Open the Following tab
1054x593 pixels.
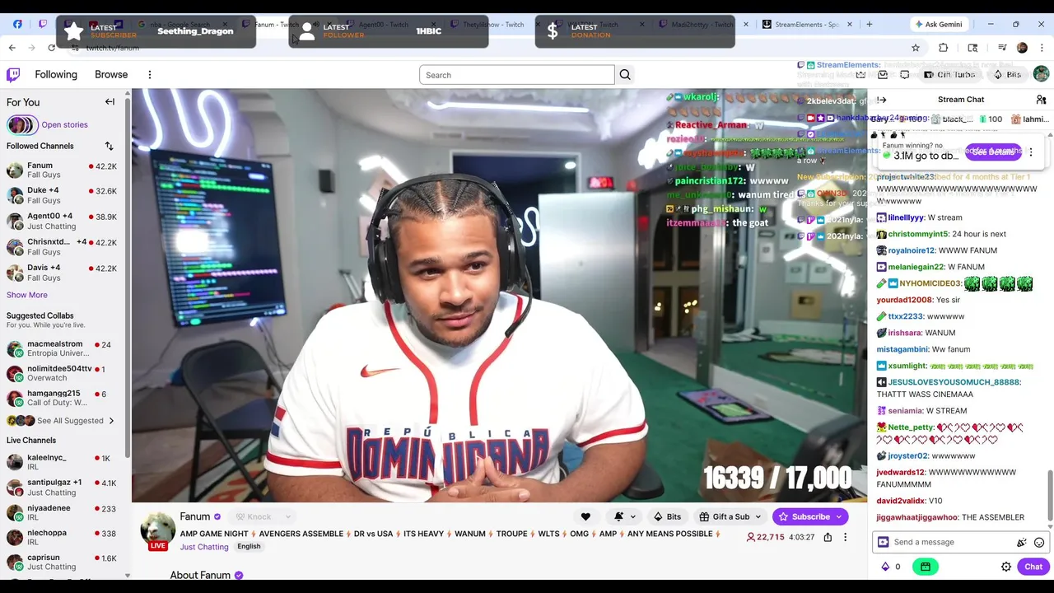coord(56,75)
